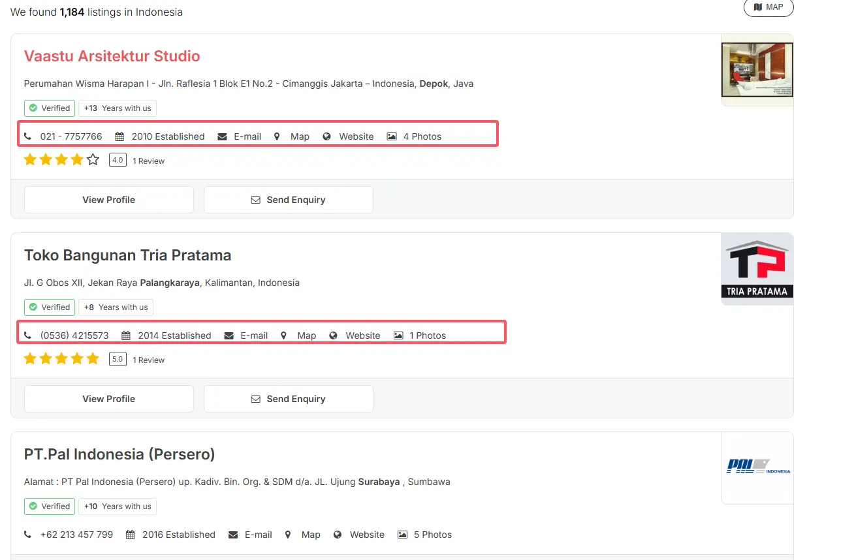Send Enquiry to Toko Bangunan Tria Pratama
The height and width of the screenshot is (560, 854).
coord(288,399)
